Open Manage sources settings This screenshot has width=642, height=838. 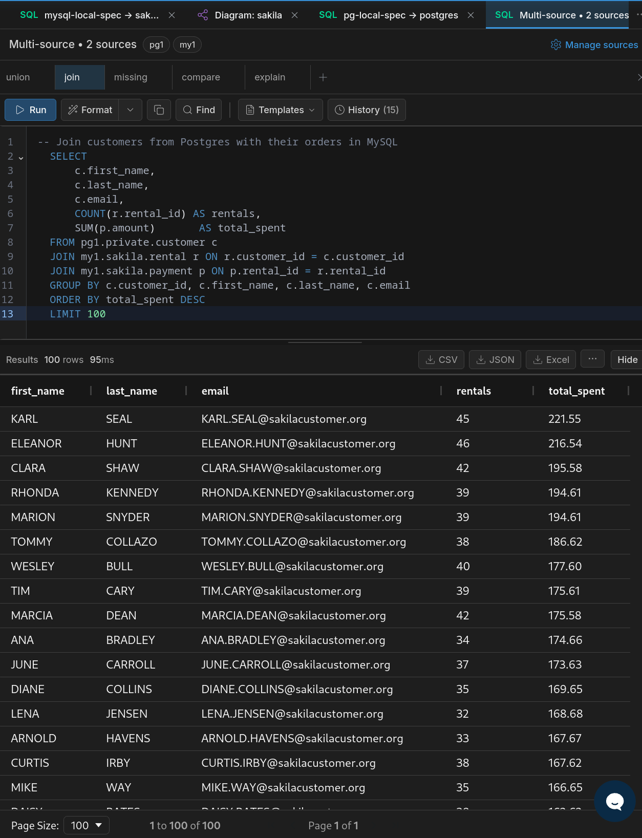pyautogui.click(x=594, y=45)
